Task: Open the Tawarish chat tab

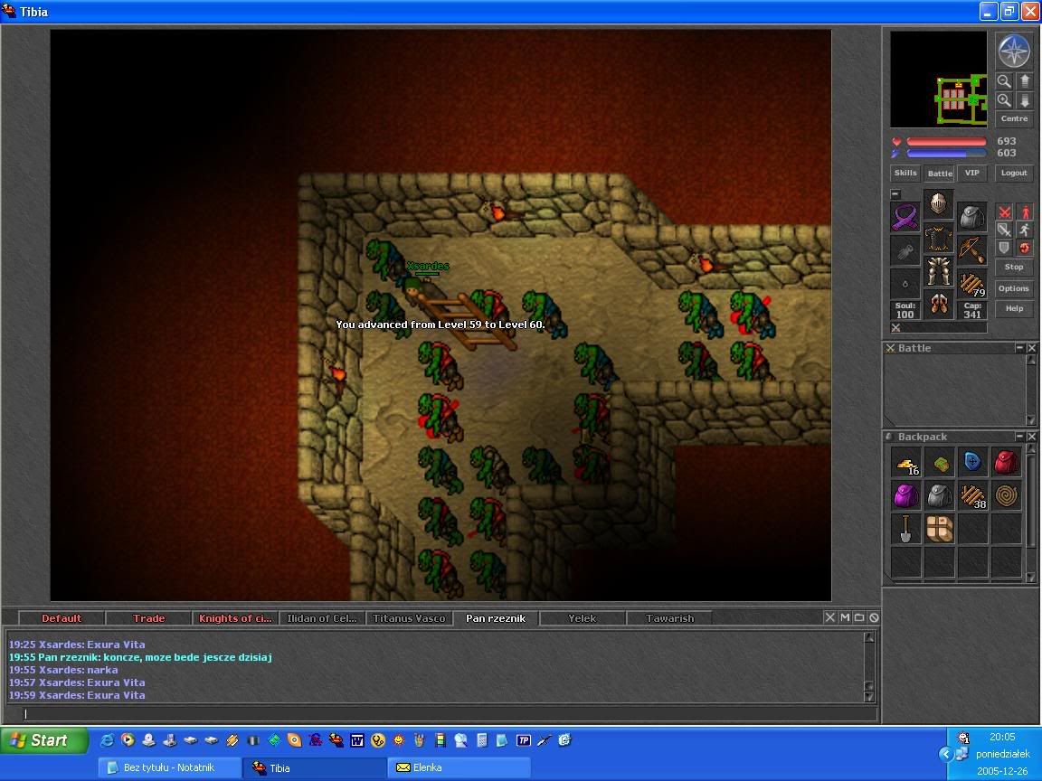Action: [x=669, y=618]
